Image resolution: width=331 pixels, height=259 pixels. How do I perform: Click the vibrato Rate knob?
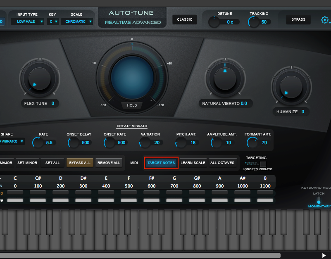(38, 143)
